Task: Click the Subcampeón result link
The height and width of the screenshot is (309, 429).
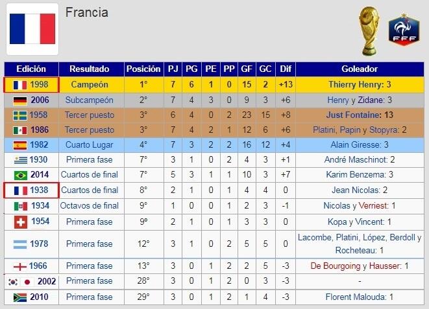Action: click(x=90, y=100)
